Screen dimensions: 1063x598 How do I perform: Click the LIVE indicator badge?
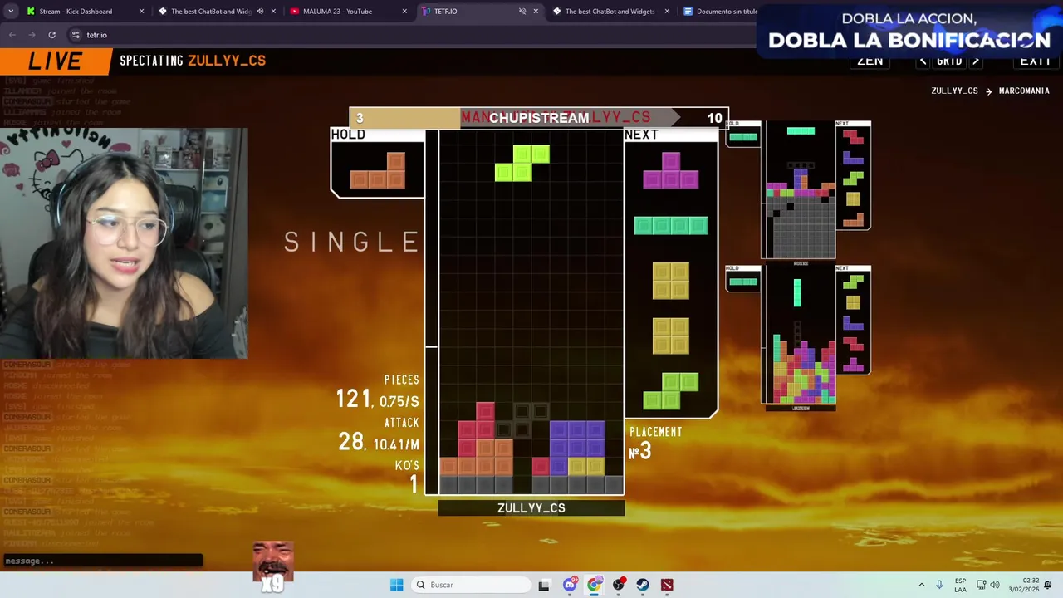coord(56,61)
